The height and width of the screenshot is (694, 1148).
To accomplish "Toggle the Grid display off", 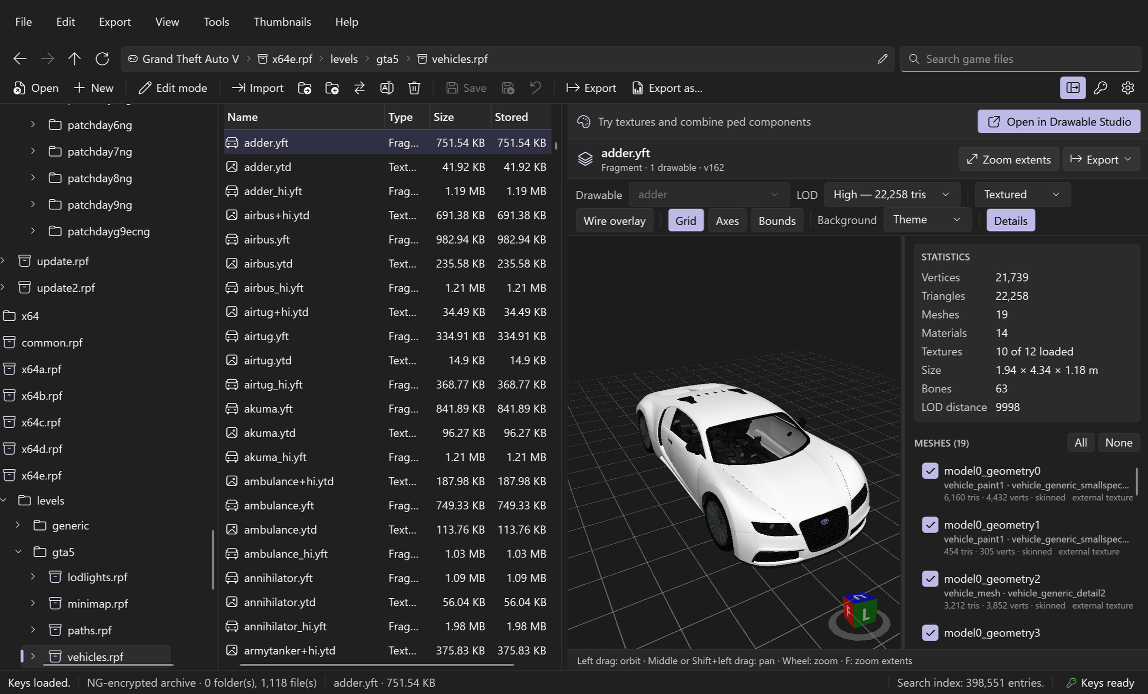I will point(685,220).
